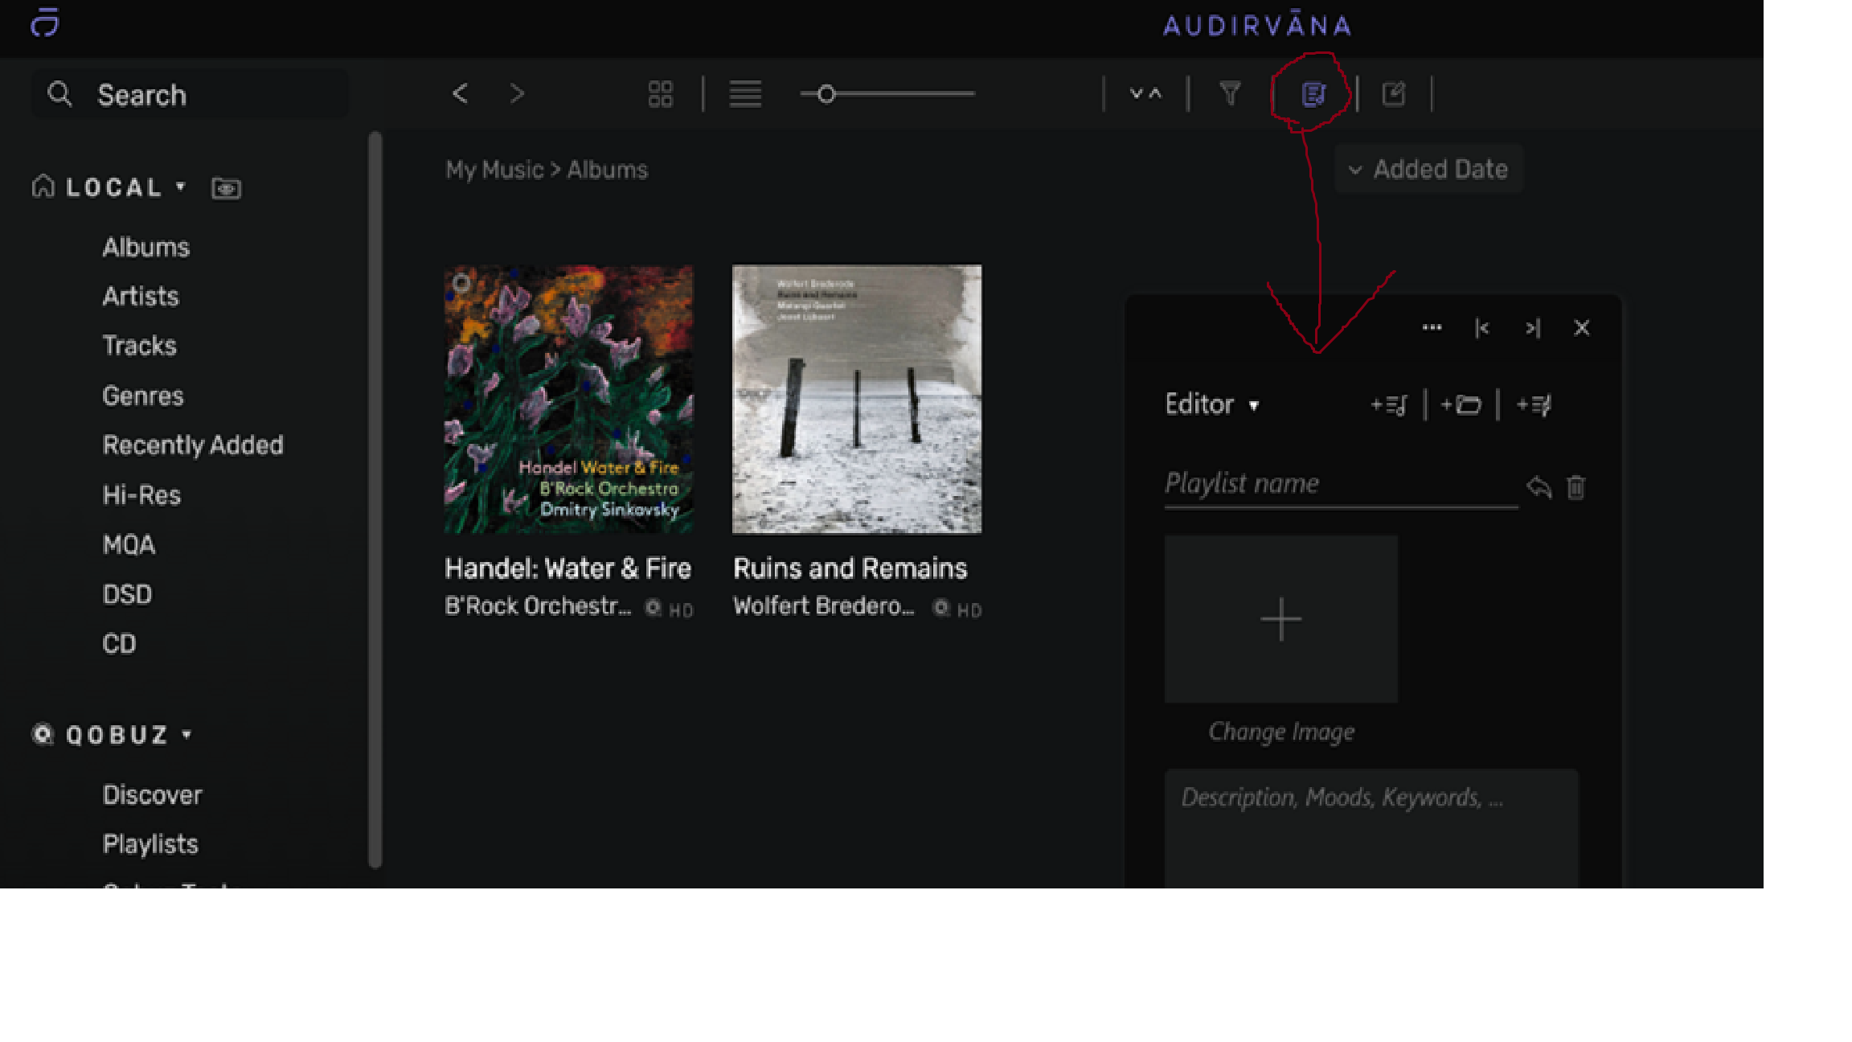Image resolution: width=1852 pixels, height=1042 pixels.
Task: Go back with the left arrow
Action: coord(460,93)
